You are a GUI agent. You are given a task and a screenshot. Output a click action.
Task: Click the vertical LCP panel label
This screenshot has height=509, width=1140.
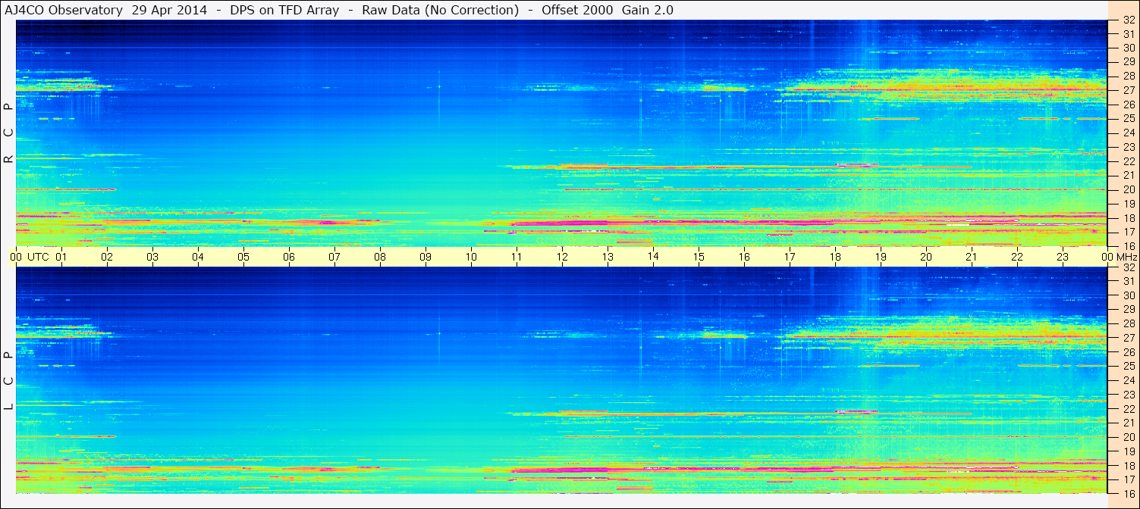8,381
